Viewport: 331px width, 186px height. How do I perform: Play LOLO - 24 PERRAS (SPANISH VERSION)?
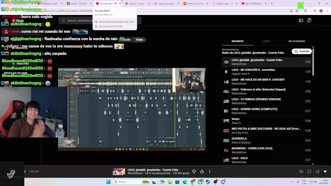click(x=267, y=101)
